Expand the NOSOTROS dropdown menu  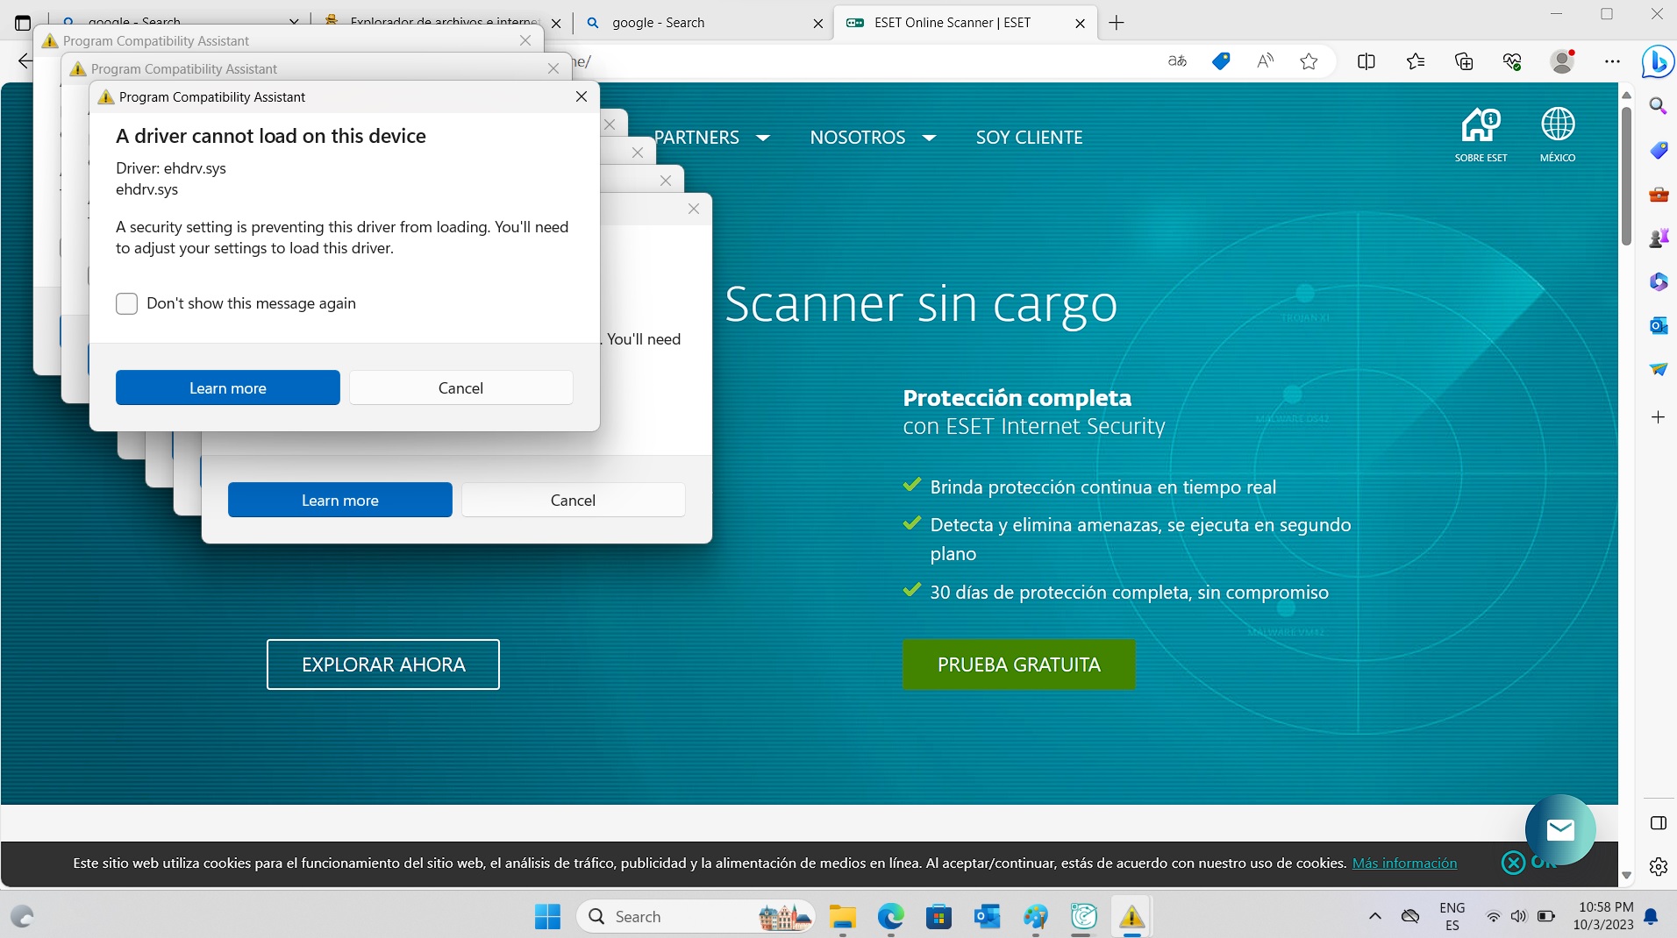click(873, 138)
